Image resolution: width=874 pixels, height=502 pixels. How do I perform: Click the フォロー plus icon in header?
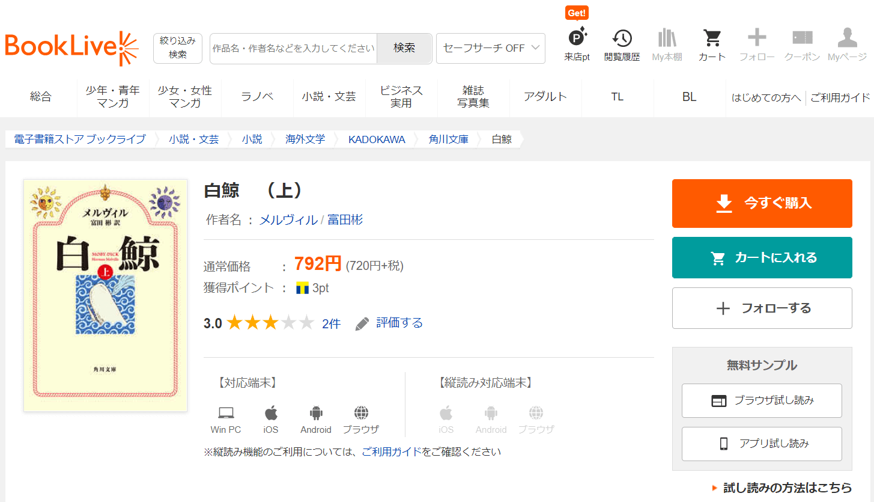click(756, 39)
